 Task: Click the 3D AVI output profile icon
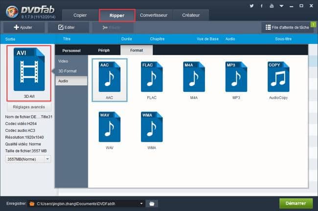29,69
